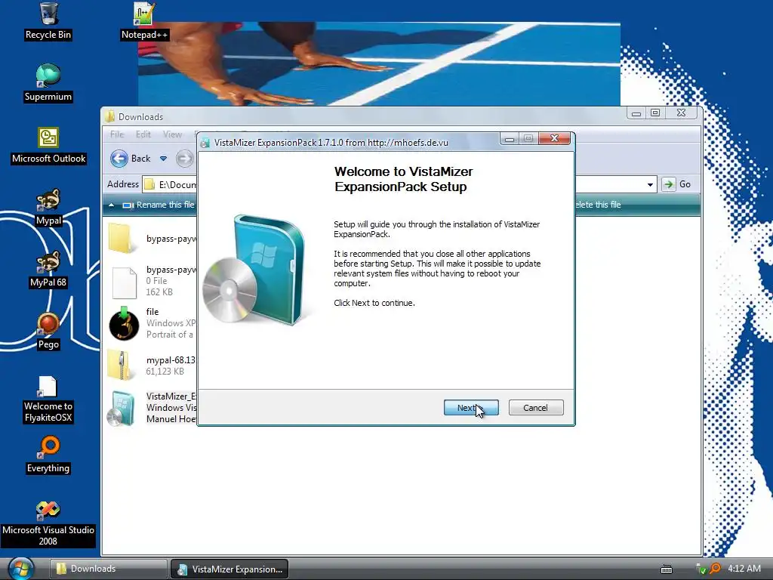
Task: Click the green Go arrow icon
Action: (x=669, y=184)
